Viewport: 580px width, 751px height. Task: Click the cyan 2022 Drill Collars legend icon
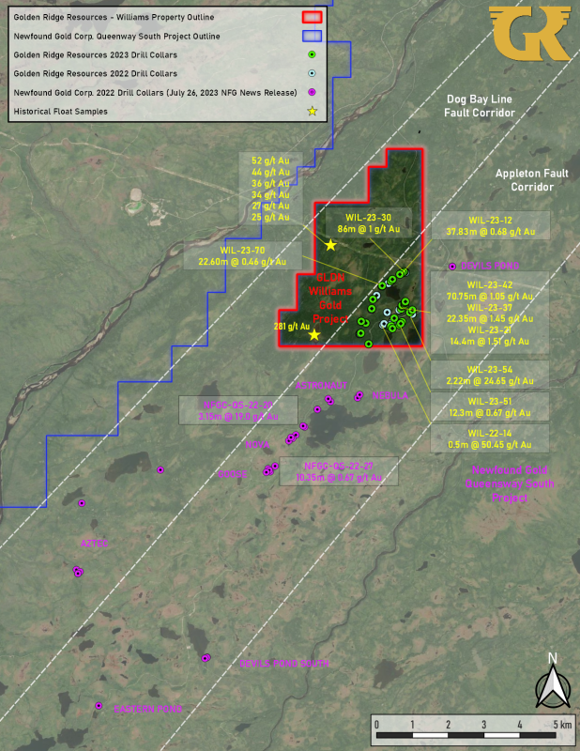pyautogui.click(x=312, y=73)
